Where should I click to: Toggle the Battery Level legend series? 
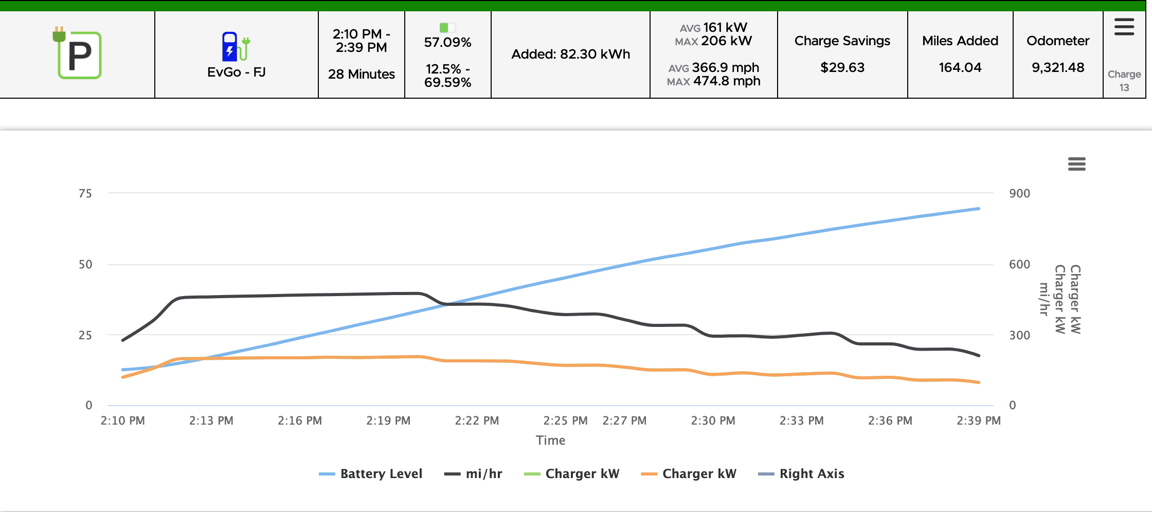point(370,473)
